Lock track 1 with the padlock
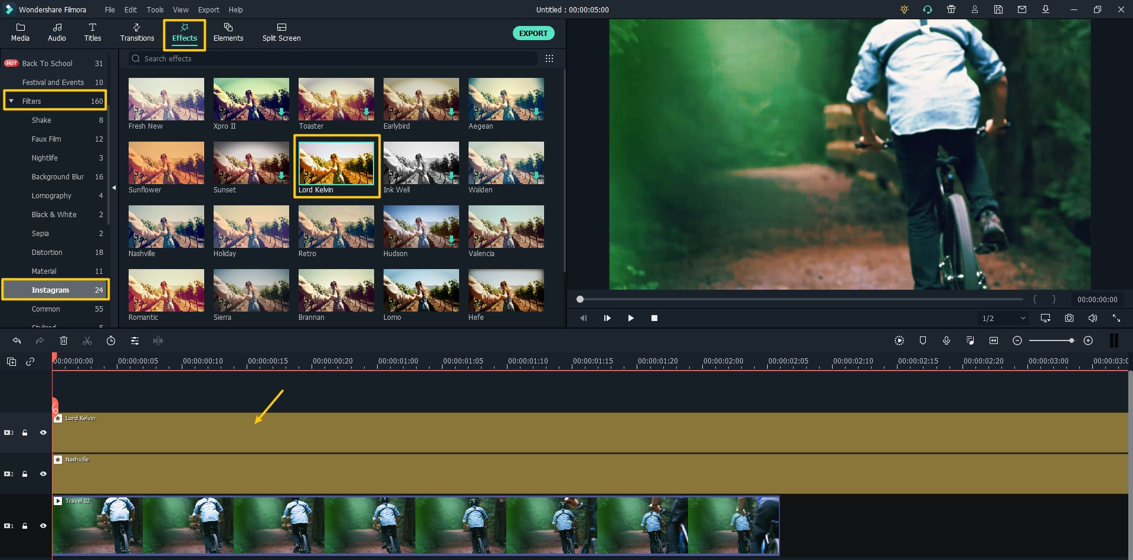 coord(25,526)
